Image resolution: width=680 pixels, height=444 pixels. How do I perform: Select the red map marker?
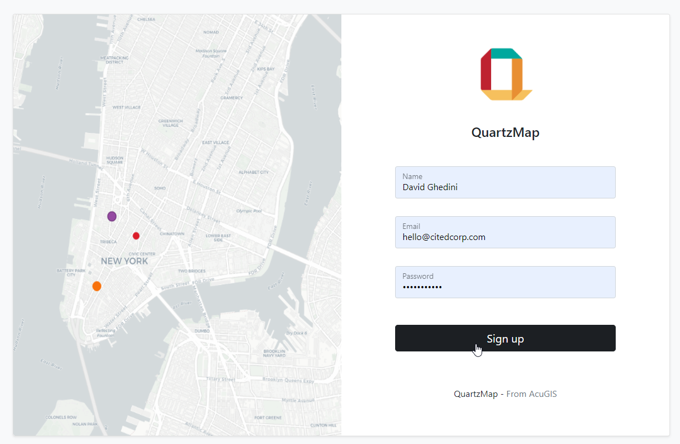click(136, 236)
